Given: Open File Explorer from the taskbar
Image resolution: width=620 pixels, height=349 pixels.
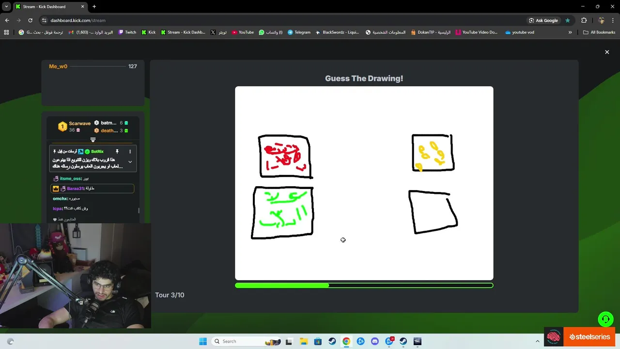Looking at the screenshot, I should 303,341.
